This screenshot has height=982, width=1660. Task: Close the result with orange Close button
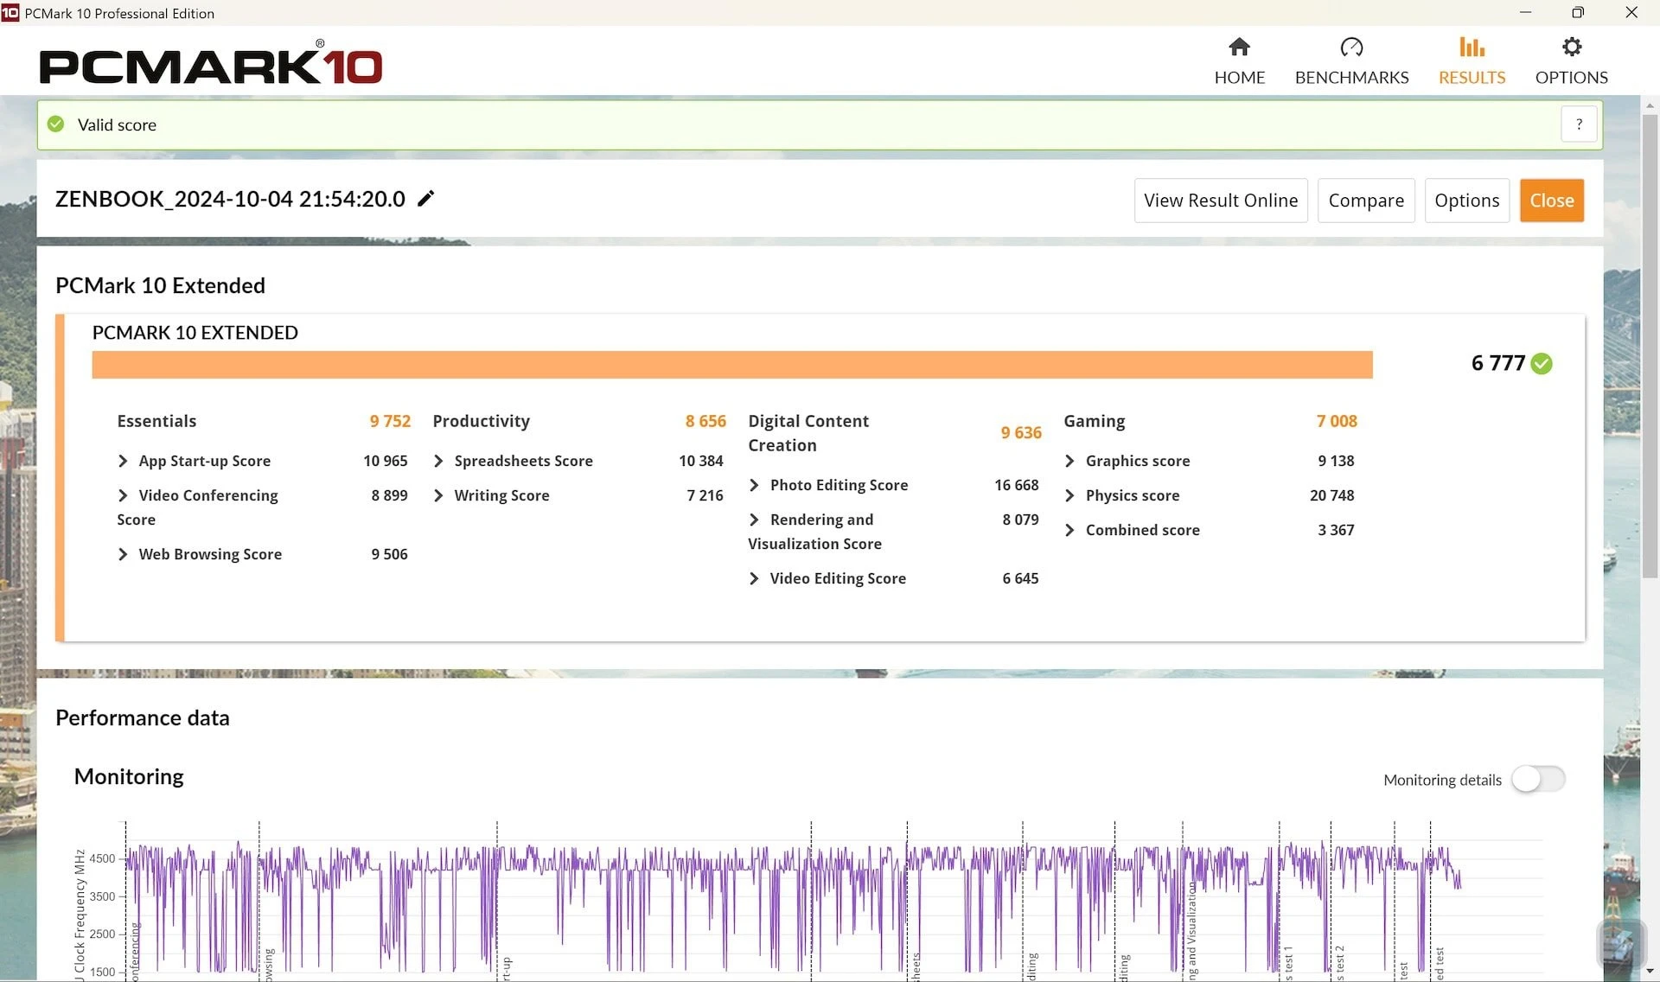[1552, 201]
